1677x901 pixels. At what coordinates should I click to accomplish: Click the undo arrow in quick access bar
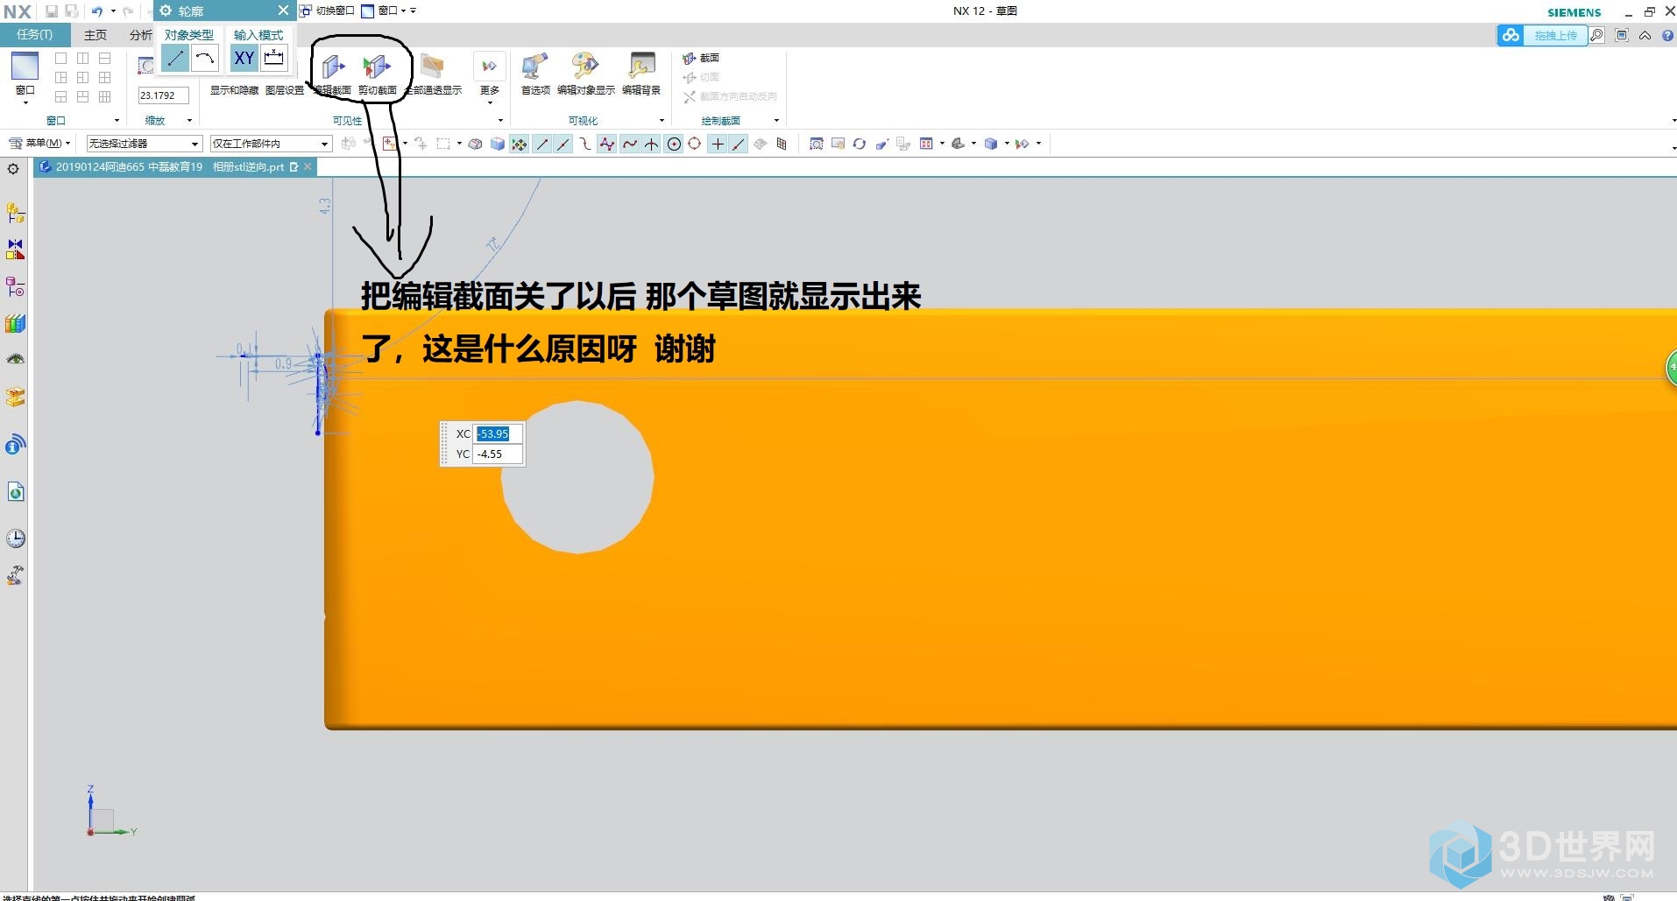pyautogui.click(x=97, y=11)
